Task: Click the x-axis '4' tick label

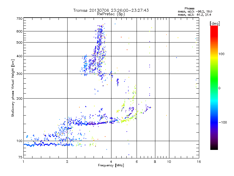Action: coord(111,162)
